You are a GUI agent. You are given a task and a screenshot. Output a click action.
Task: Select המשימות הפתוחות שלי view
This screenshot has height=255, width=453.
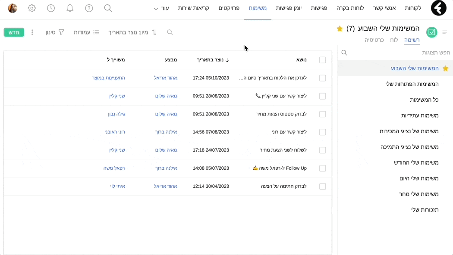[412, 84]
